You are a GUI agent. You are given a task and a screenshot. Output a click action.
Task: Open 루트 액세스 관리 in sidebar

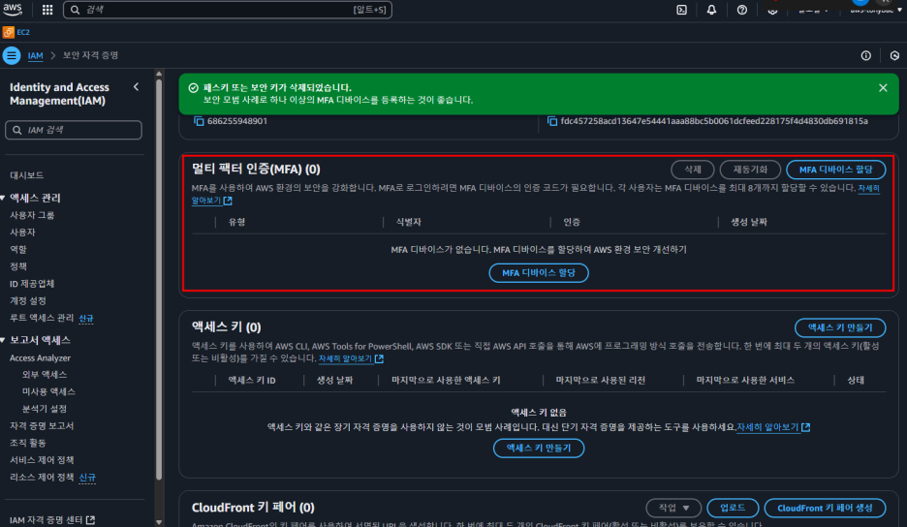pyautogui.click(x=42, y=318)
